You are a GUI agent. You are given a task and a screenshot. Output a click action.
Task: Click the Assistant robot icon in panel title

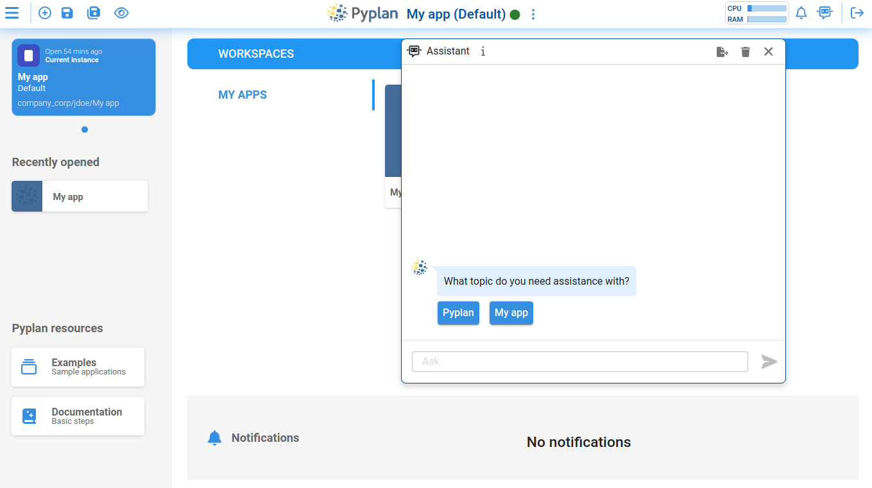coord(415,51)
